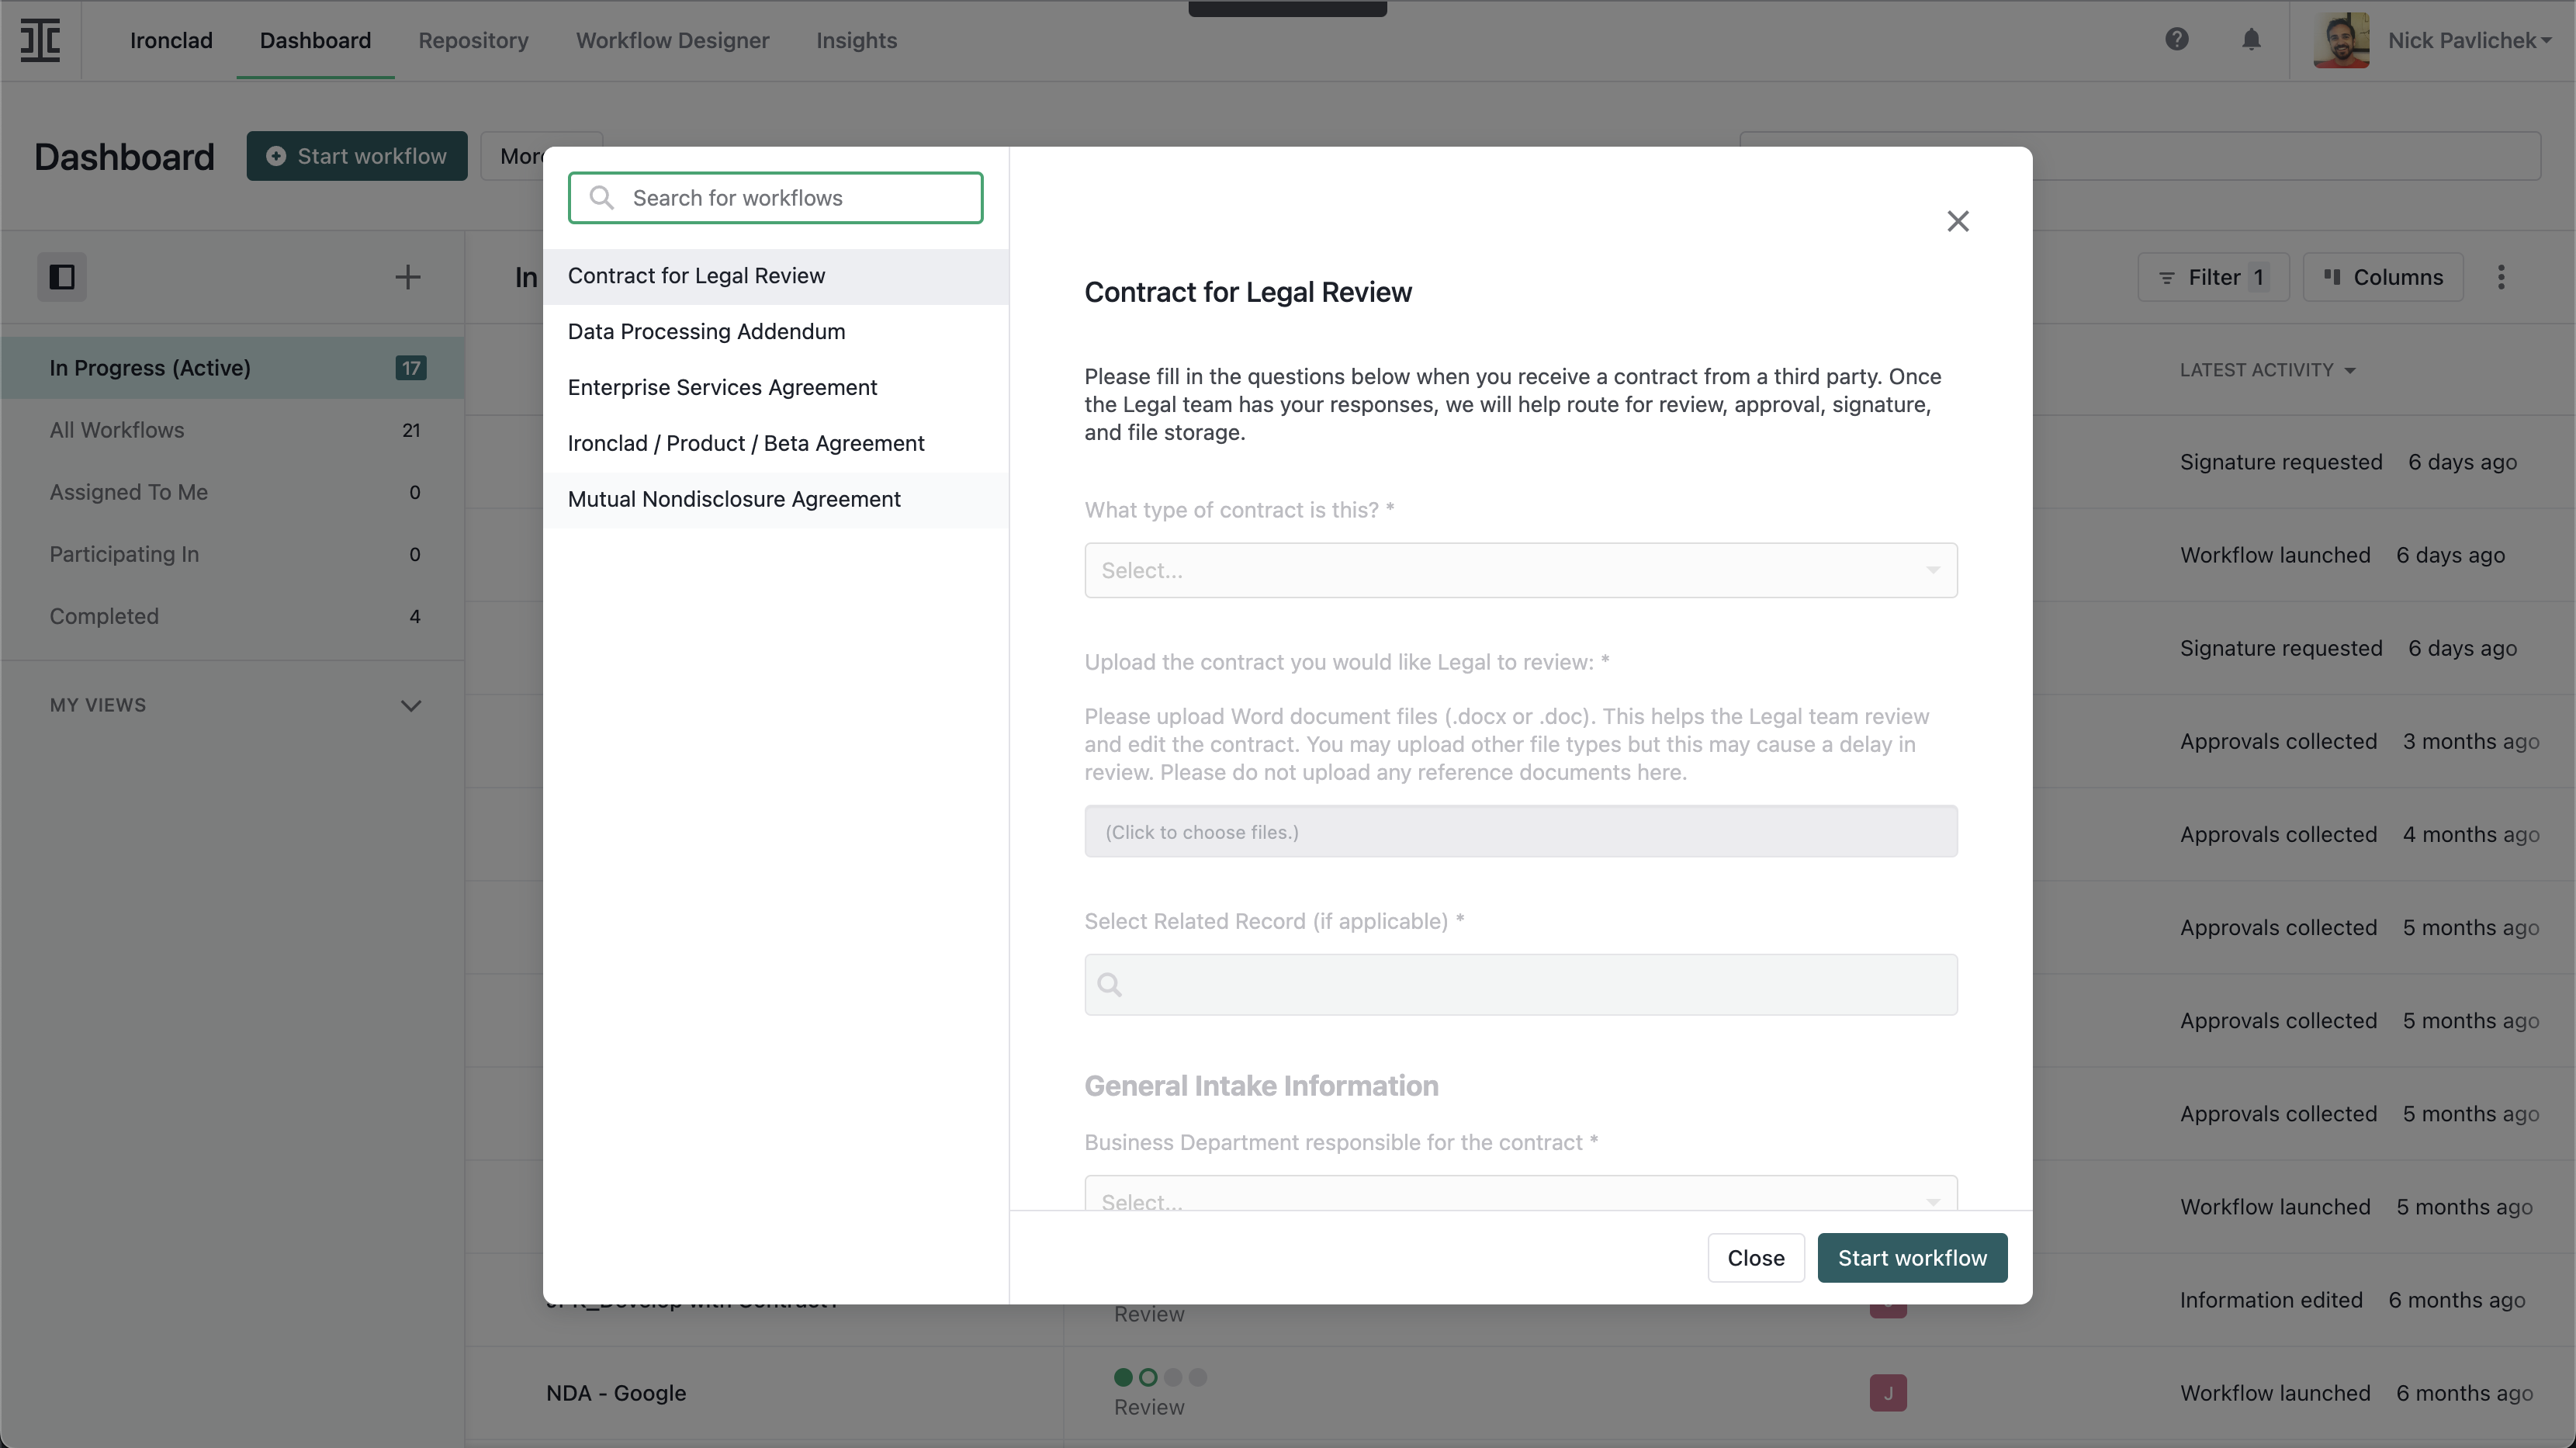Open the help icon in the top bar
Screen dimensions: 2576x1448
(x=2178, y=40)
